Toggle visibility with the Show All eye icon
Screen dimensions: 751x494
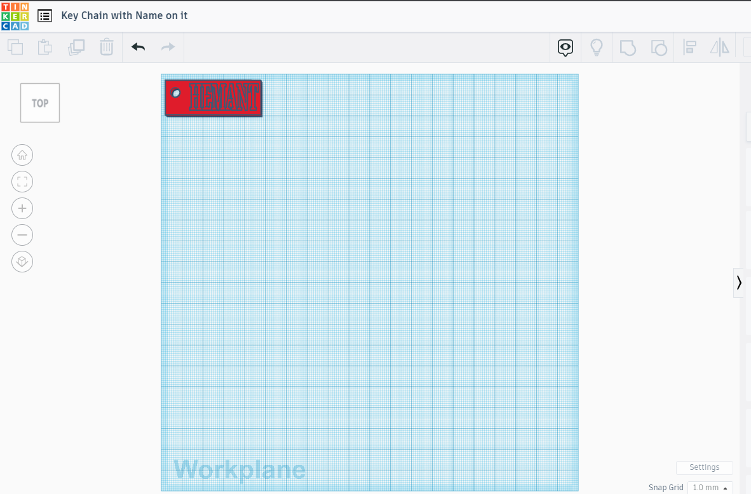coord(565,47)
